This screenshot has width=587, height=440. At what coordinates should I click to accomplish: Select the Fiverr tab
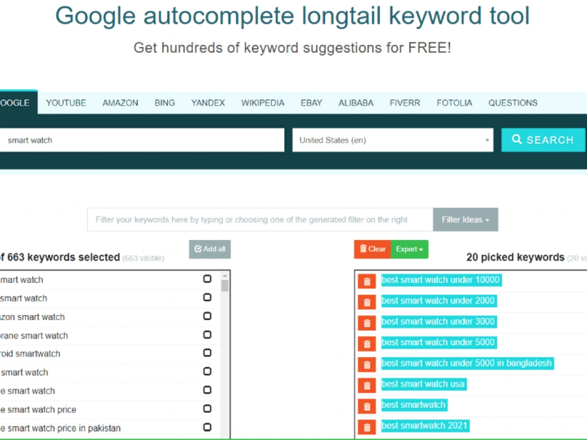(404, 103)
